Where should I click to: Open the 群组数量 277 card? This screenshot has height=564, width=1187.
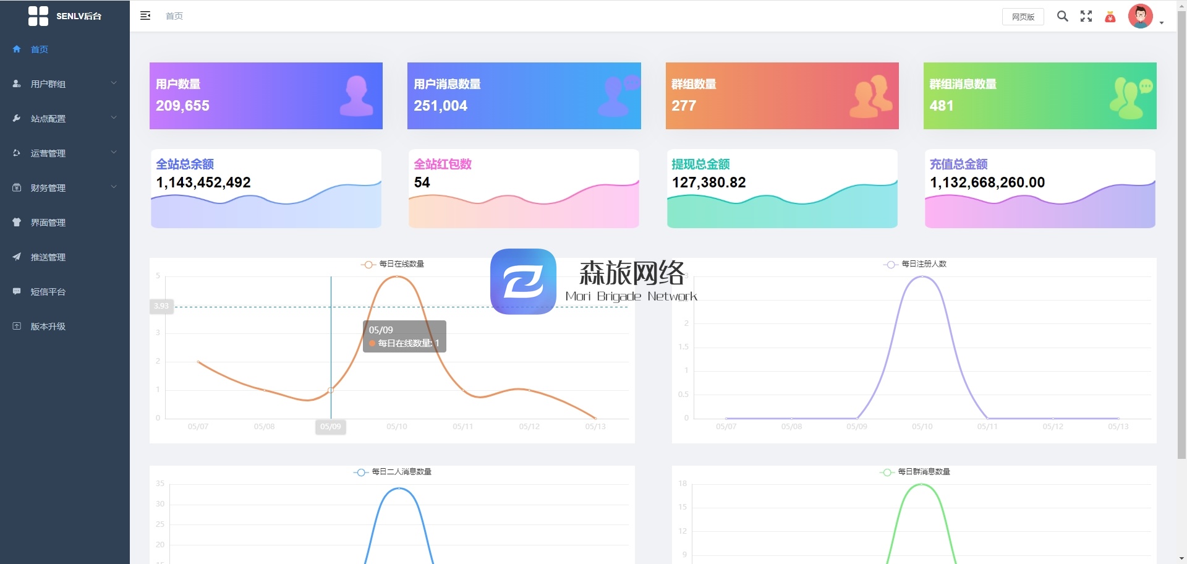pyautogui.click(x=782, y=96)
